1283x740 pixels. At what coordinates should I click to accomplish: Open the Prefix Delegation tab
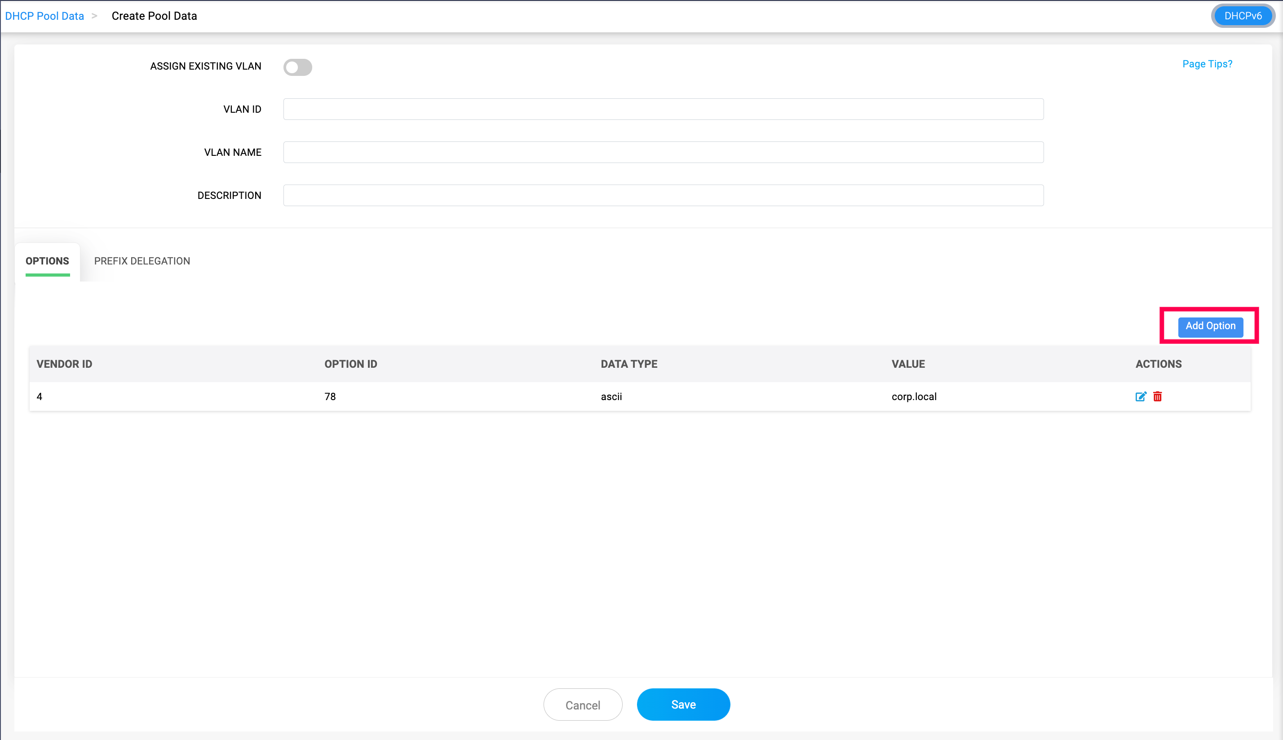142,261
